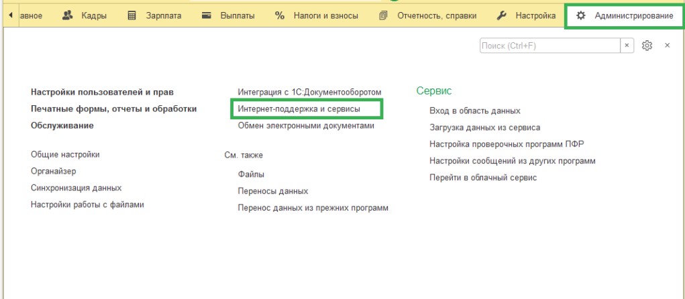Select Перейти в облачный сервис

pos(483,178)
